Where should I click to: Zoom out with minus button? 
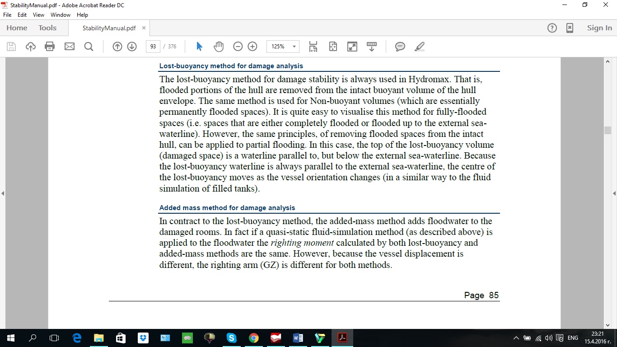pyautogui.click(x=238, y=47)
